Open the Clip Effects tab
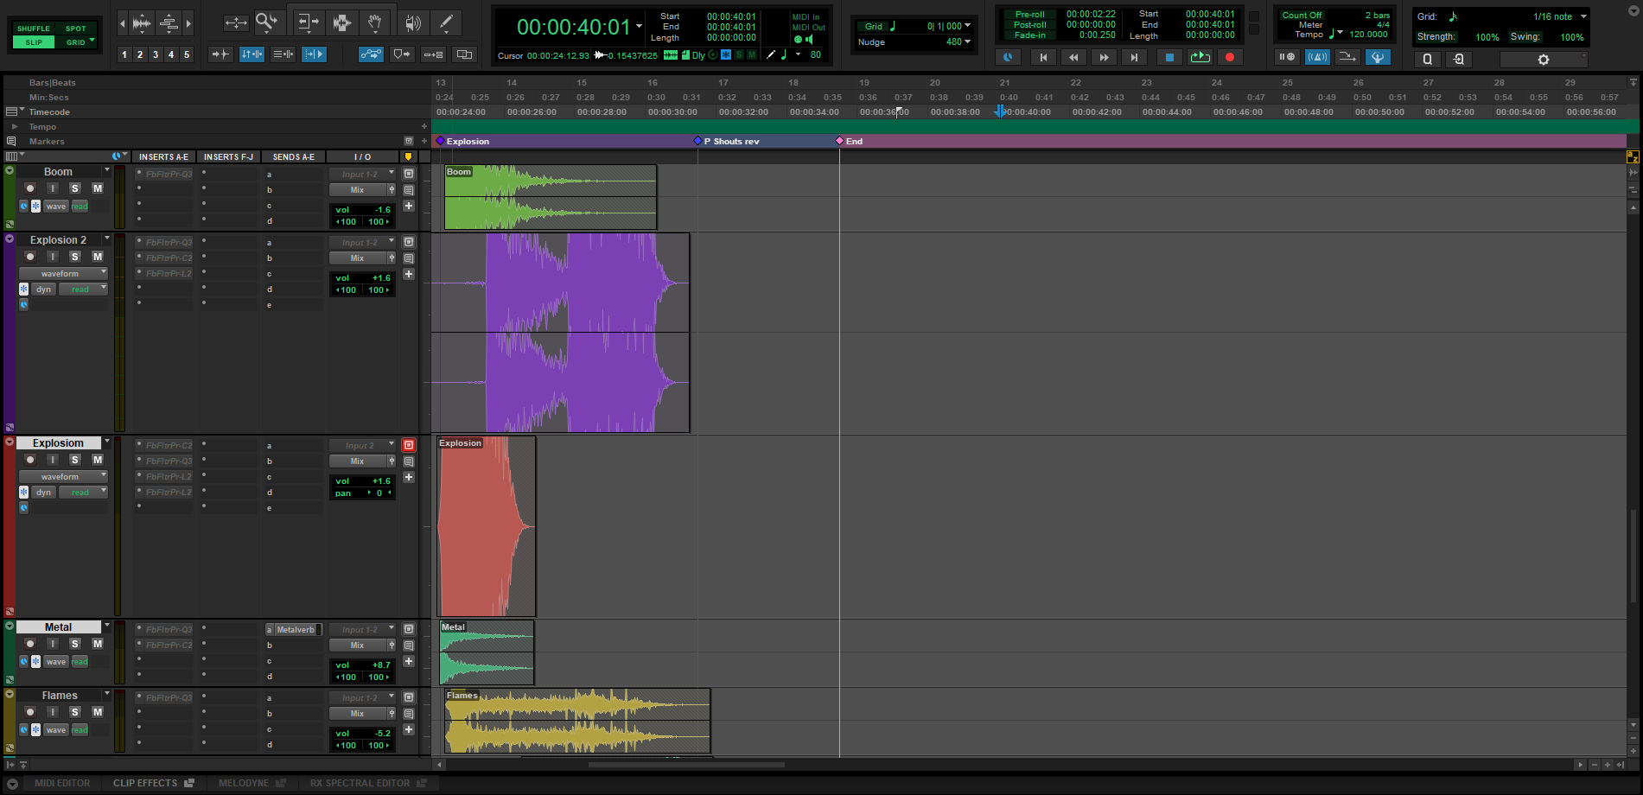Image resolution: width=1643 pixels, height=795 pixels. pyautogui.click(x=145, y=783)
